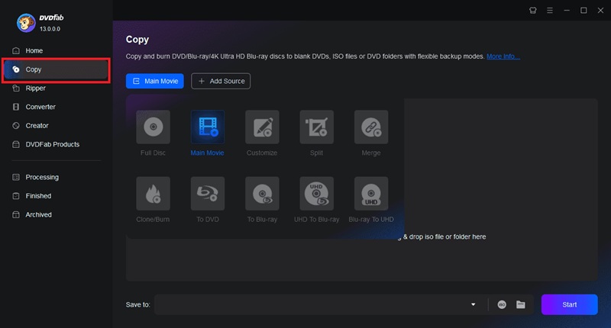Click the blue Main Movie mode button
The image size is (611, 328).
click(155, 81)
